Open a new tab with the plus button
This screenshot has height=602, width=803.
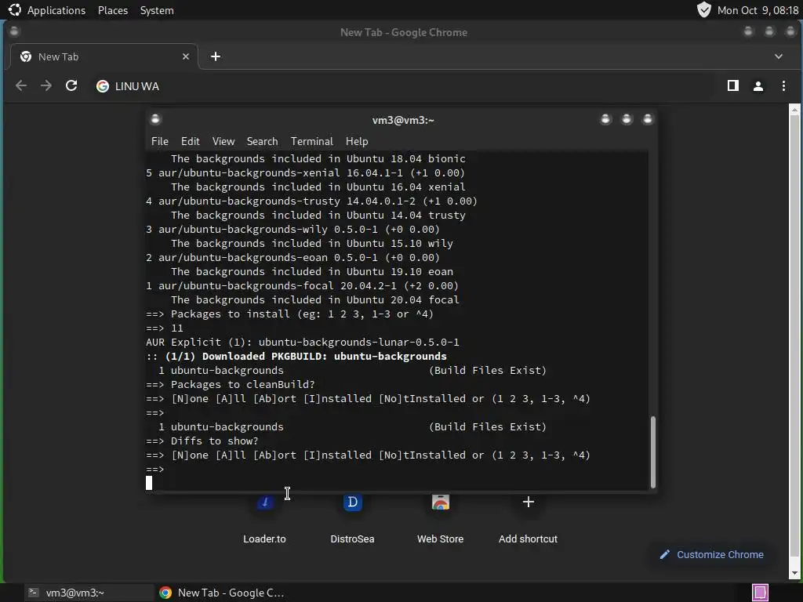click(216, 56)
